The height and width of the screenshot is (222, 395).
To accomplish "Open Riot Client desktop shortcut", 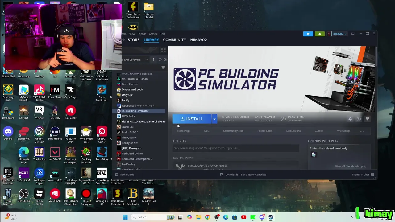I will (x=71, y=112).
